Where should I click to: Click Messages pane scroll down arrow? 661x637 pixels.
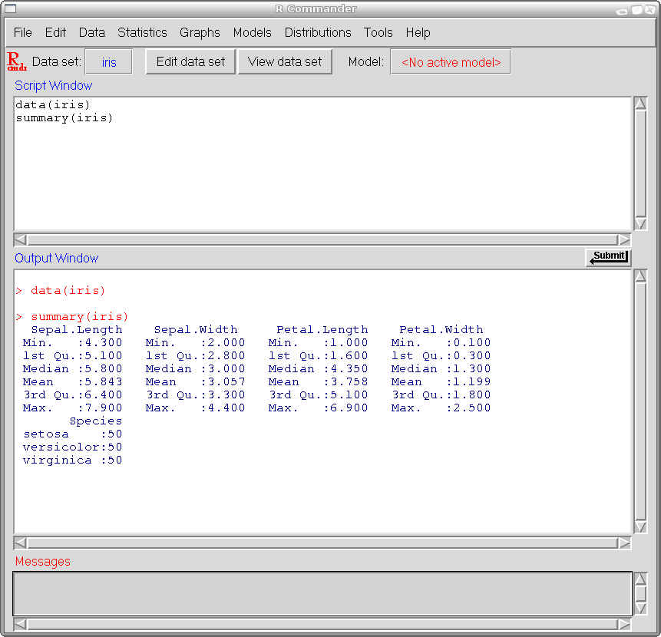[x=640, y=608]
